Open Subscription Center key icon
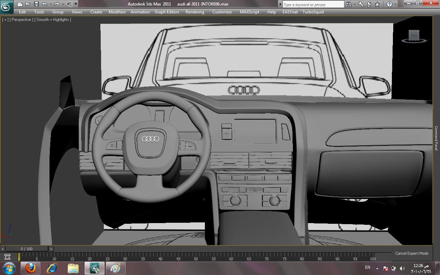440x275 pixels. point(361,4)
